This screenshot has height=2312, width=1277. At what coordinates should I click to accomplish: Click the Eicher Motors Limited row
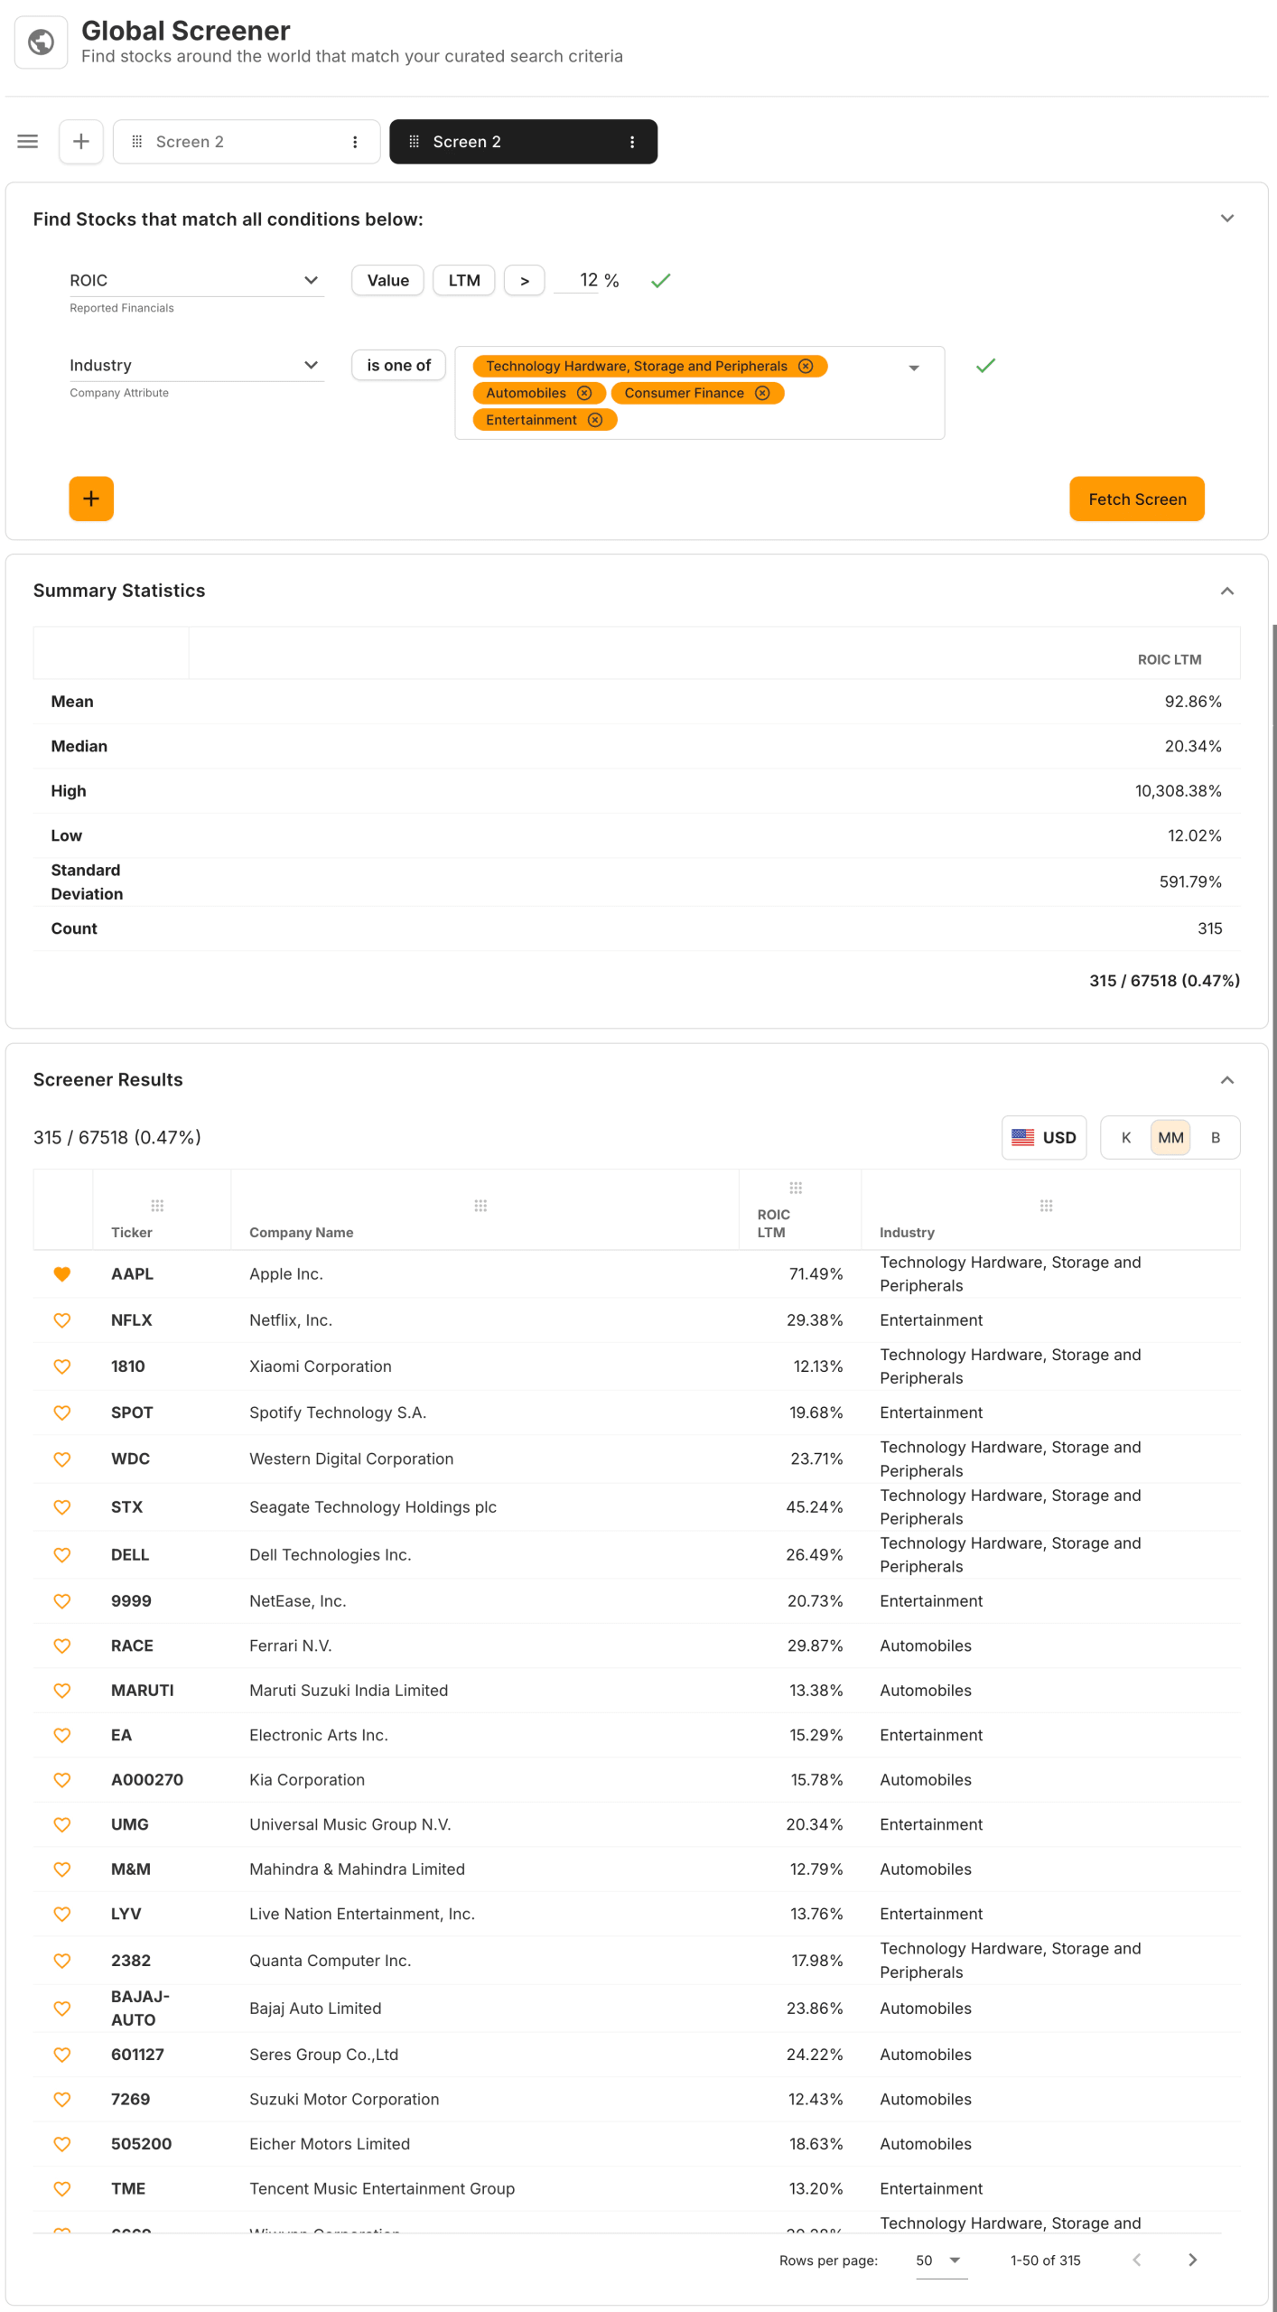(x=637, y=2144)
